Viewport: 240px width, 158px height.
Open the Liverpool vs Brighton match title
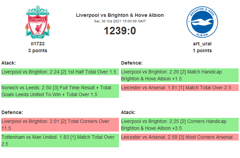[x=120, y=15]
